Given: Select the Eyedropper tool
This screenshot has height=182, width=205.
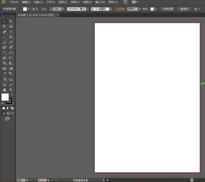Looking at the screenshot, I should pyautogui.click(x=4, y=74).
